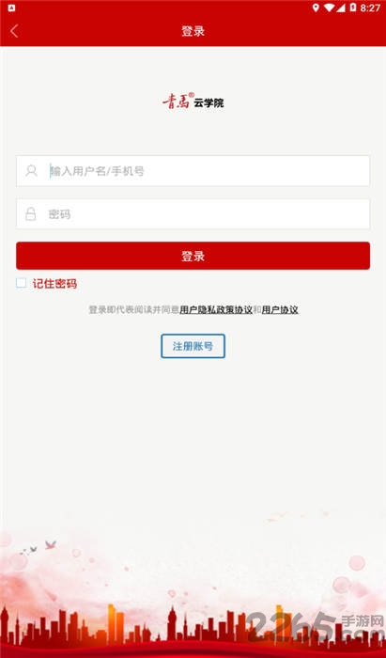Tap the notification icon at top left
This screenshot has height=658, width=386.
[x=11, y=8]
